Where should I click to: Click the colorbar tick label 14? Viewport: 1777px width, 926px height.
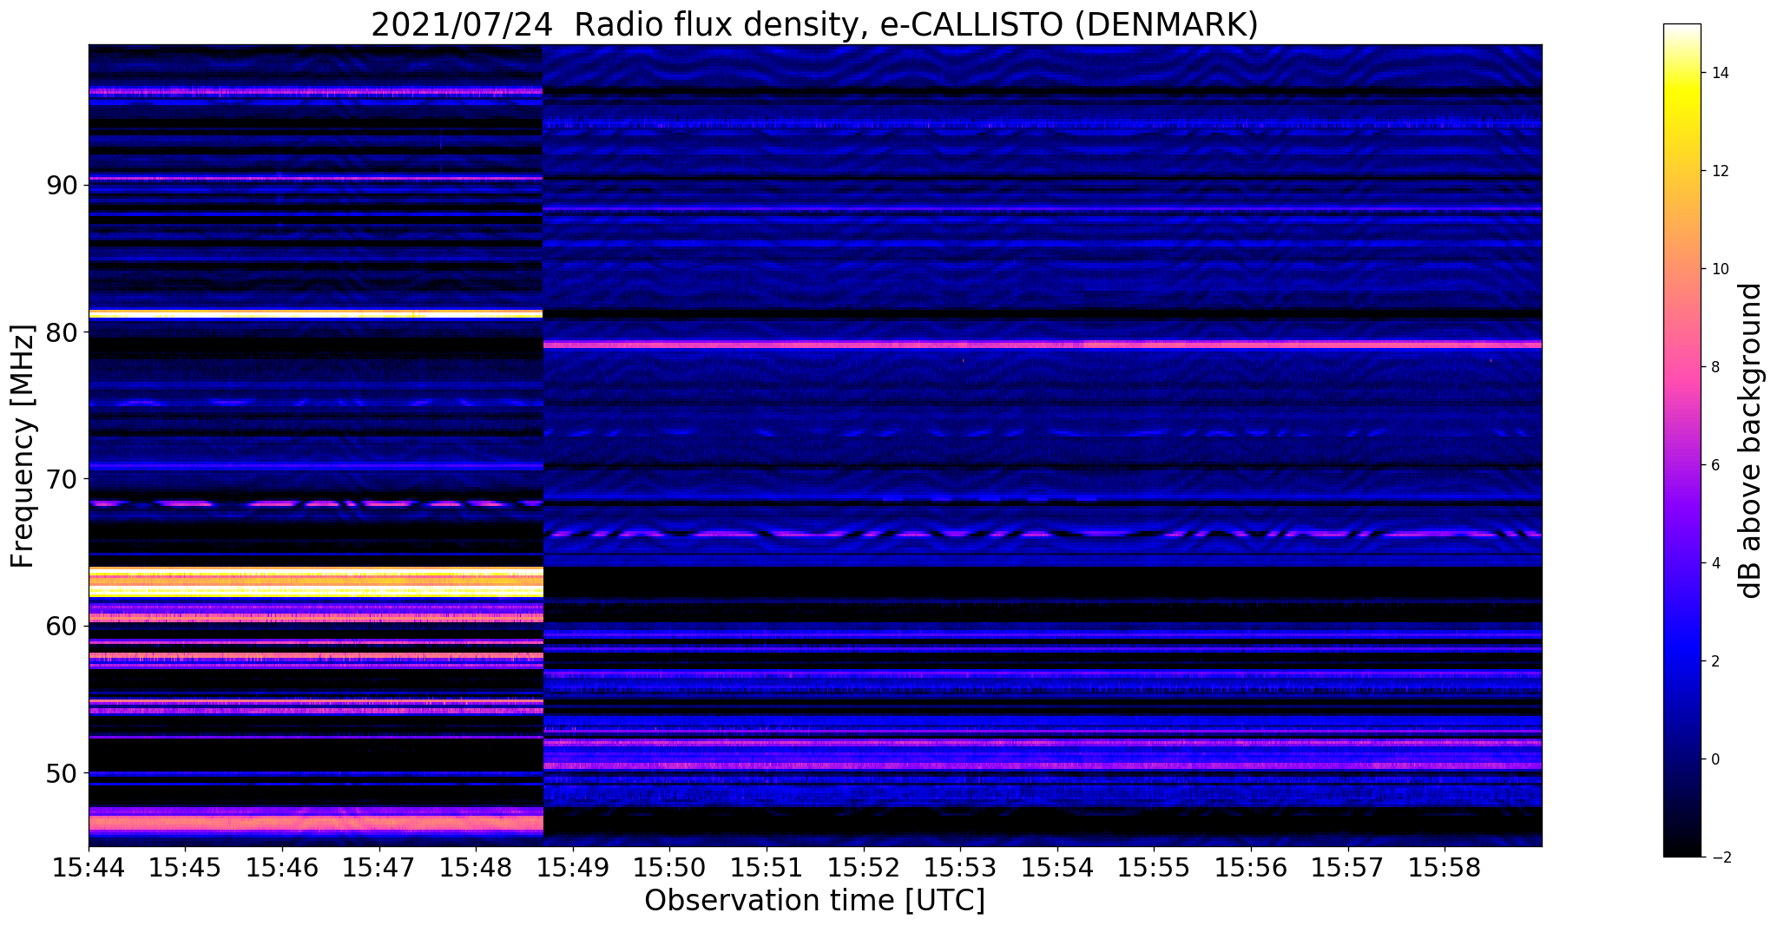[x=1720, y=73]
